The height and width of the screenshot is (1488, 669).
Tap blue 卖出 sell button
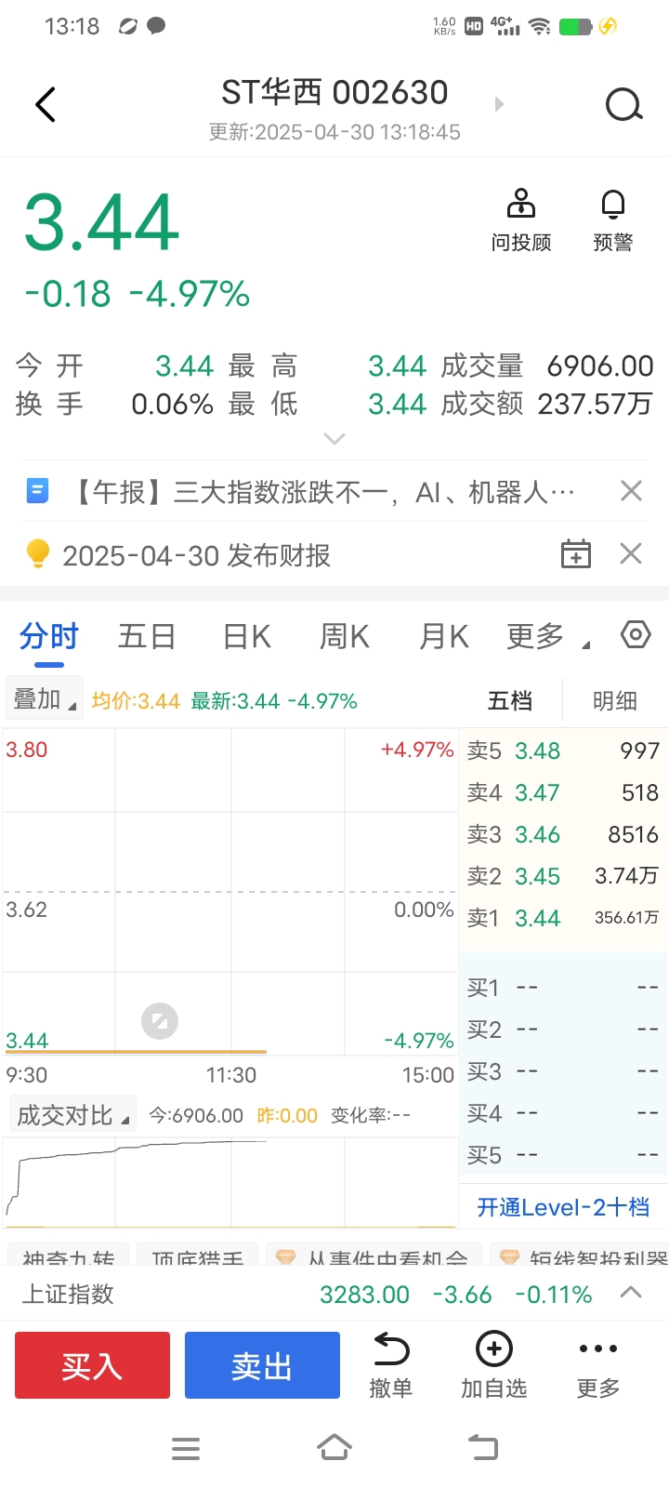pos(262,1365)
